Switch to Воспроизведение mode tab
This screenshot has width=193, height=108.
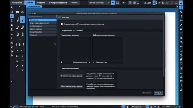pos(58,3)
